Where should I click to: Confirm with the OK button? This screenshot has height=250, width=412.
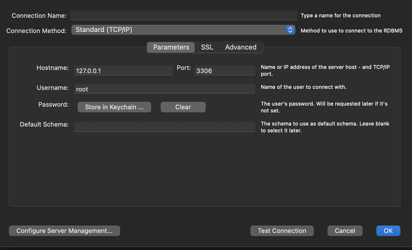[388, 231]
